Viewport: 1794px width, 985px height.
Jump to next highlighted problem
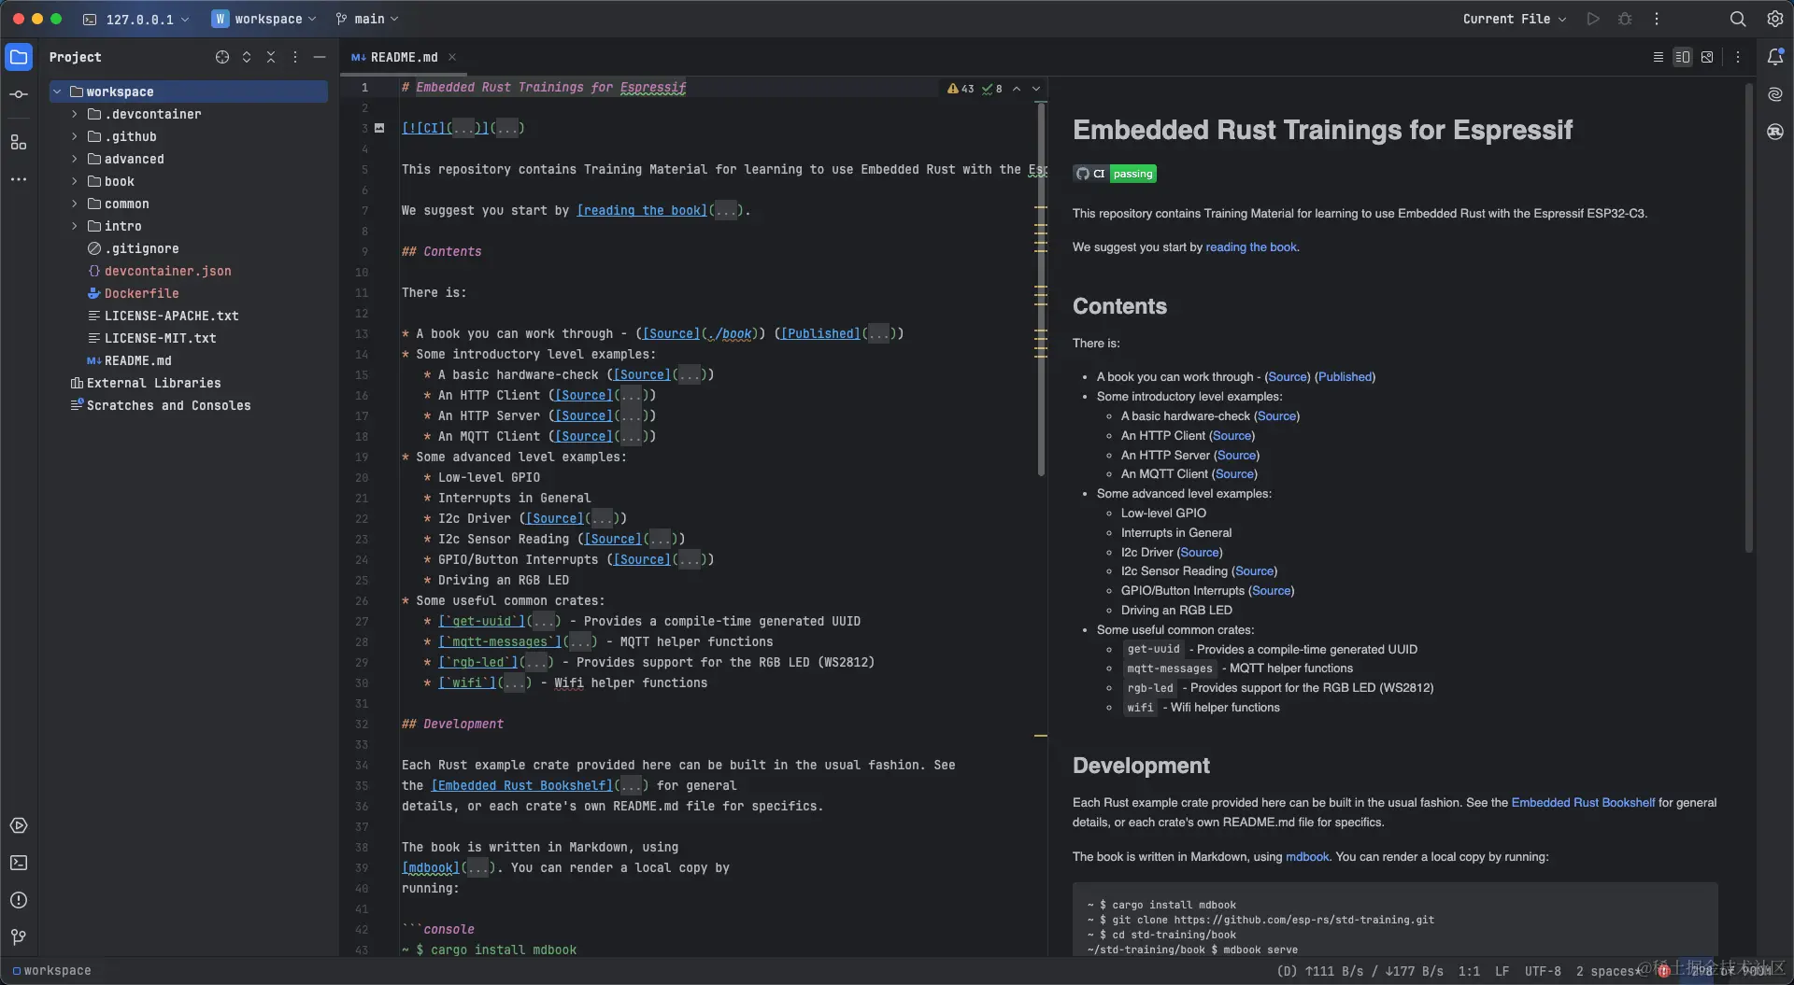[1036, 89]
